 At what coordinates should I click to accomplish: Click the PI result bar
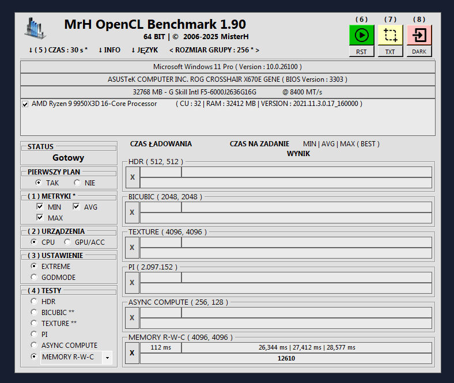286,288
